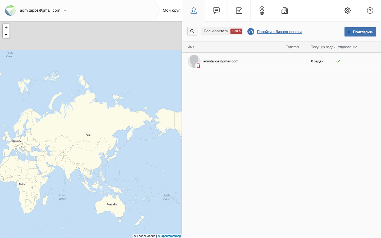381x238 pixels.
Task: Click the user avatar thumbnail
Action: tap(194, 61)
